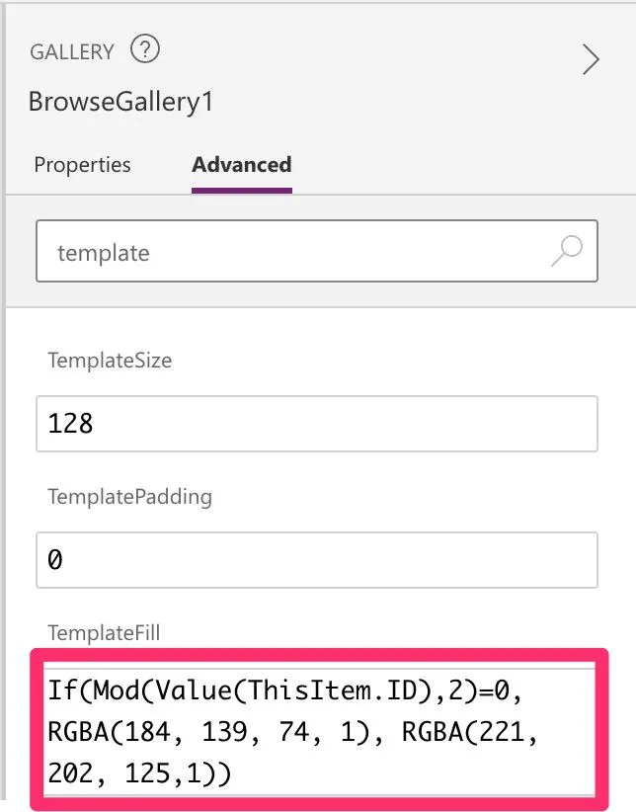Click the If keyword starting the formula
This screenshot has height=812, width=636.
[60, 690]
